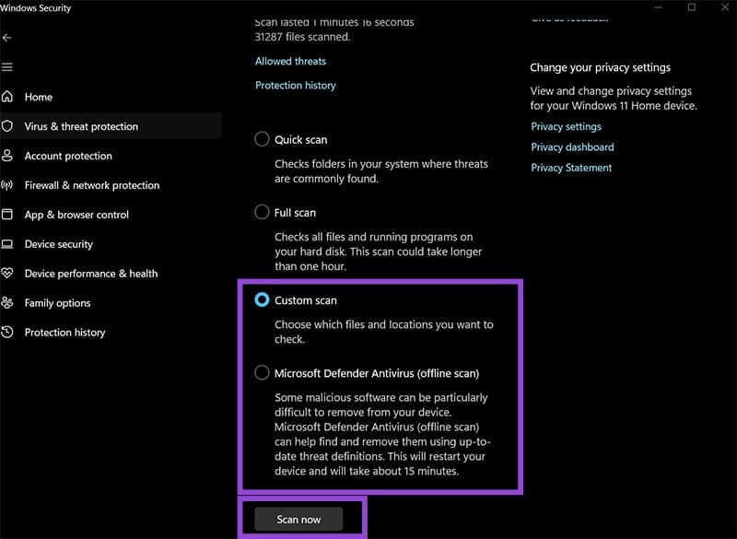Select the Full scan radio button
737x539 pixels.
263,213
